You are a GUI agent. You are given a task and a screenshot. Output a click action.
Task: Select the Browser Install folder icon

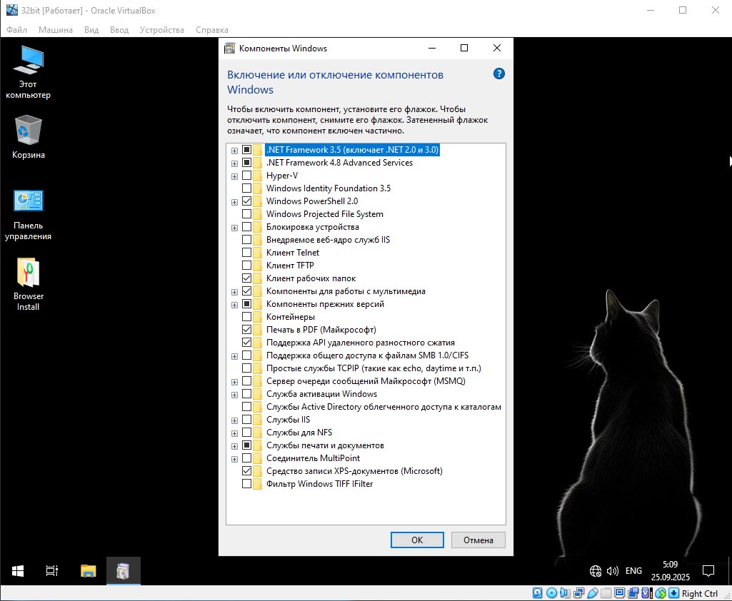pyautogui.click(x=28, y=284)
